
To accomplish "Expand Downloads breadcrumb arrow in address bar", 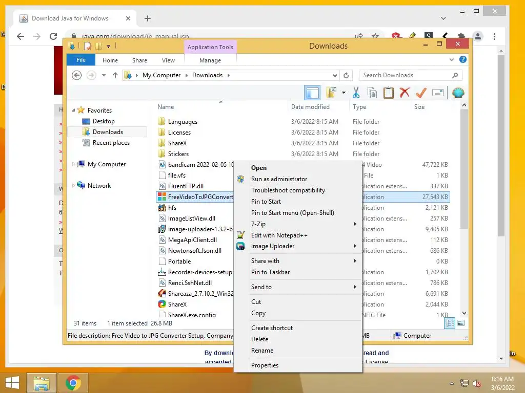I will 228,75.
